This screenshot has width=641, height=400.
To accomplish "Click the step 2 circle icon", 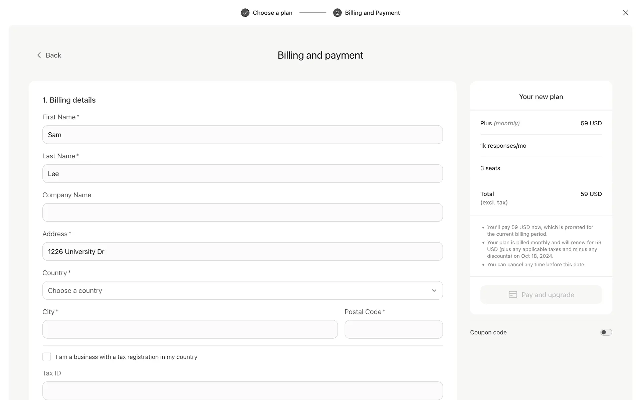I will point(337,13).
